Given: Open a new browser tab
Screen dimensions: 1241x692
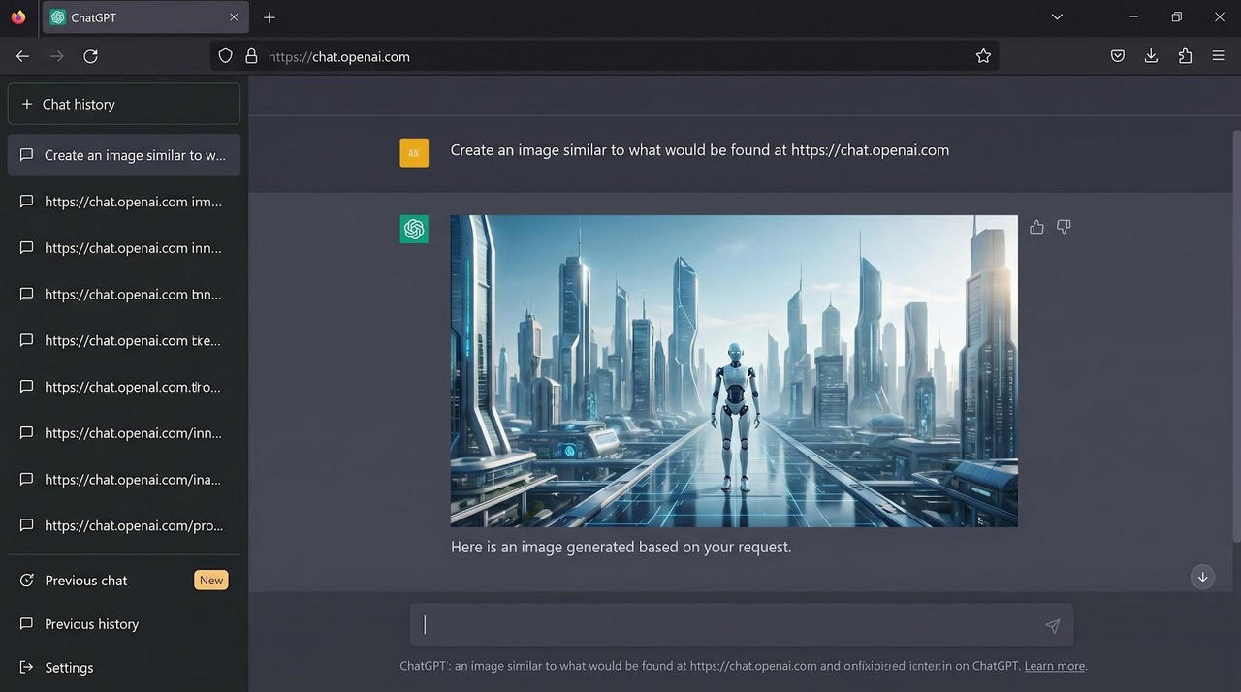Looking at the screenshot, I should pyautogui.click(x=270, y=17).
